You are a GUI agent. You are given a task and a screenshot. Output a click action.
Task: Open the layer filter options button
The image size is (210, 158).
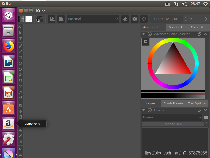(206, 118)
